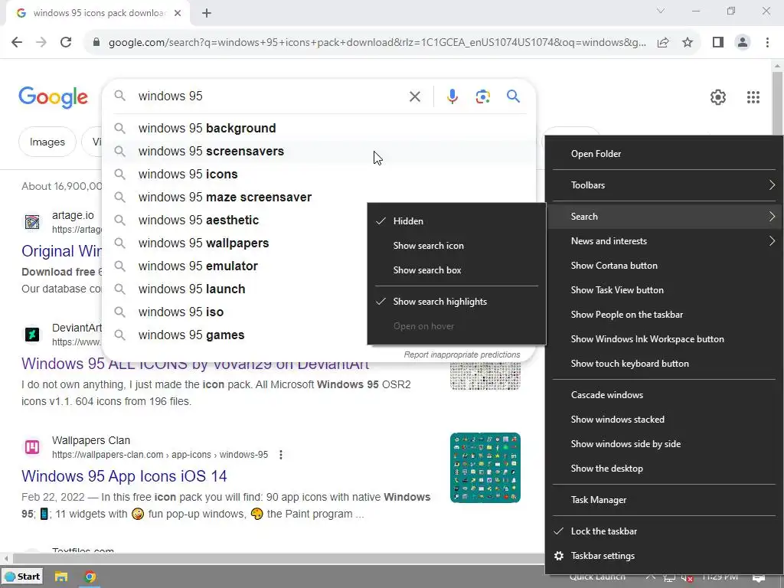Pick suggestion windows 95 iso
The height and width of the screenshot is (588, 784).
(235, 312)
